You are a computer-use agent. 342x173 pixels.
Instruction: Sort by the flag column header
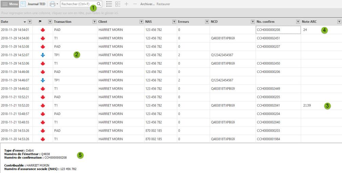tap(40, 22)
